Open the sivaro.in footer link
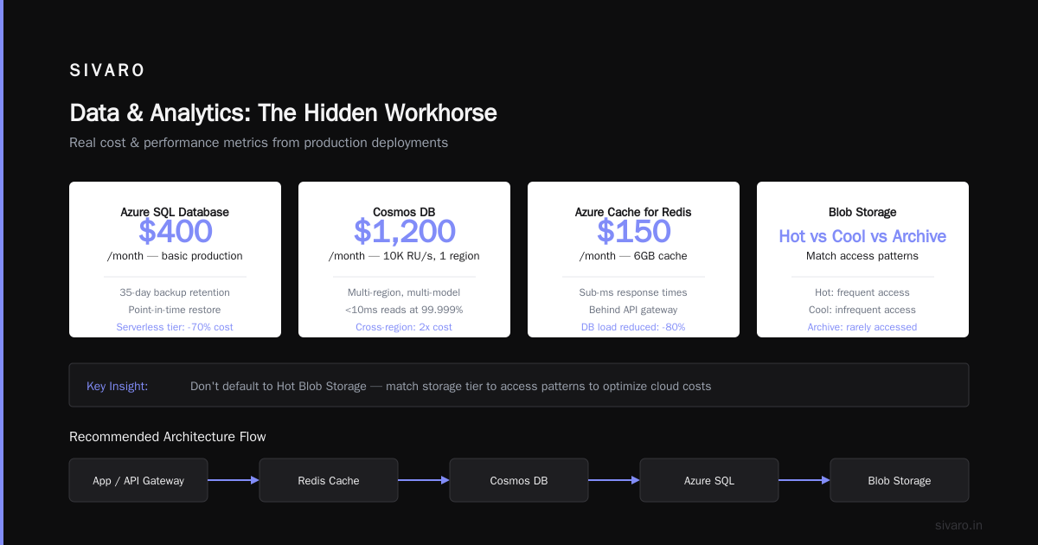The height and width of the screenshot is (545, 1038). tap(959, 525)
